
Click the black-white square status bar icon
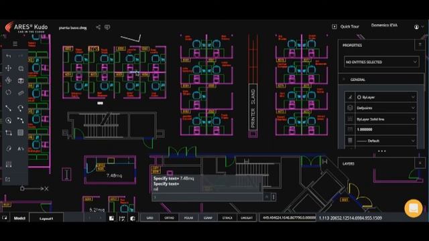(112, 218)
